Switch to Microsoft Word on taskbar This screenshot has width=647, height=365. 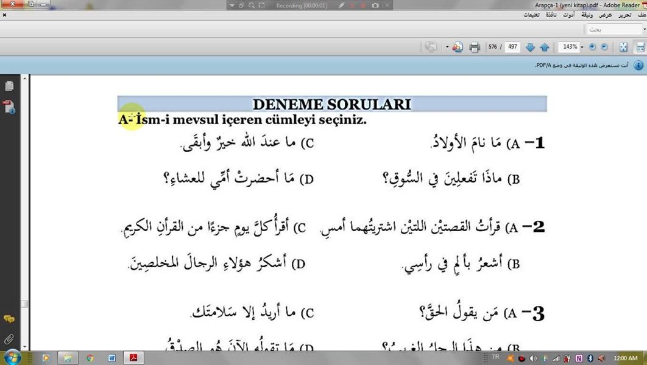[111, 358]
